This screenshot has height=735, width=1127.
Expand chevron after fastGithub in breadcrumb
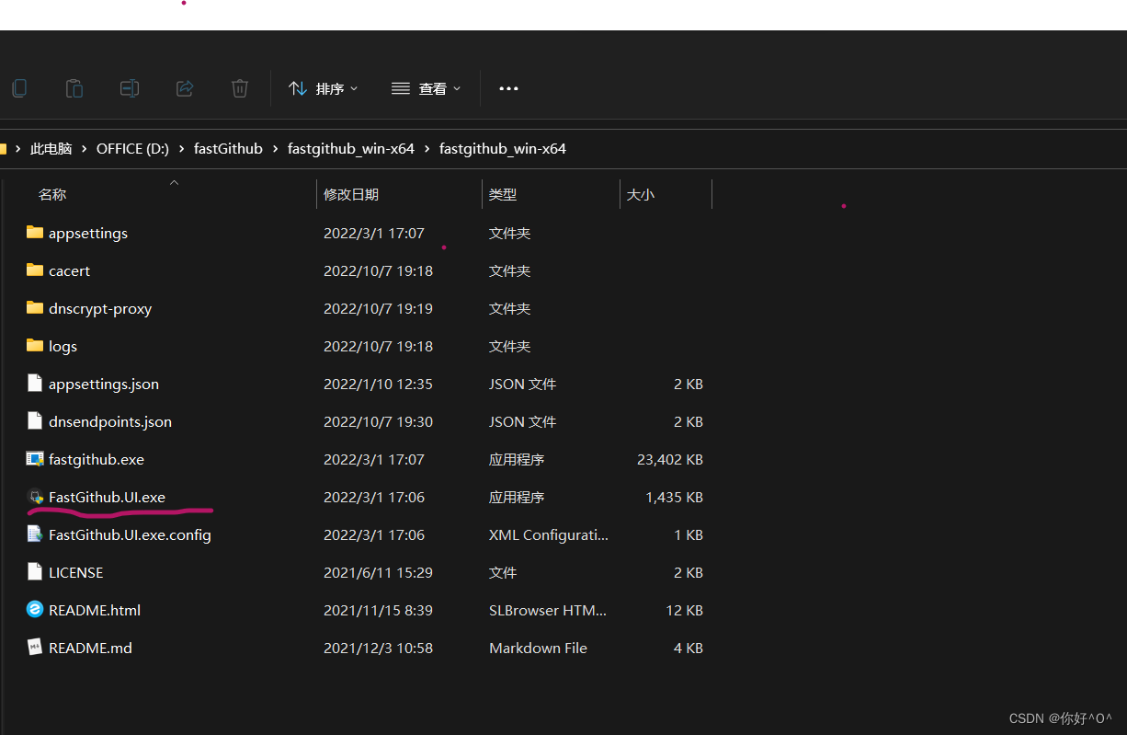pyautogui.click(x=276, y=148)
